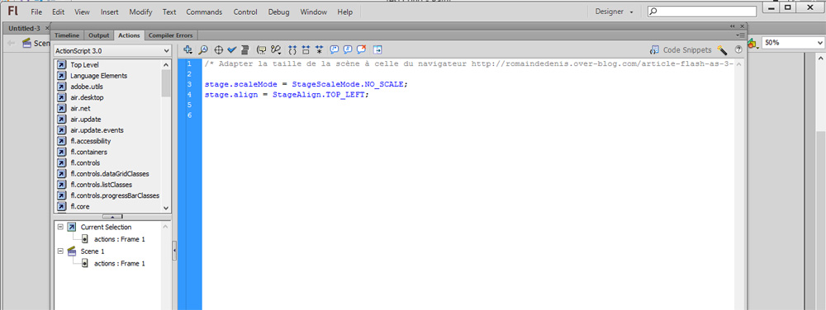Click the Help question mark icon
826x310 pixels.
[738, 50]
